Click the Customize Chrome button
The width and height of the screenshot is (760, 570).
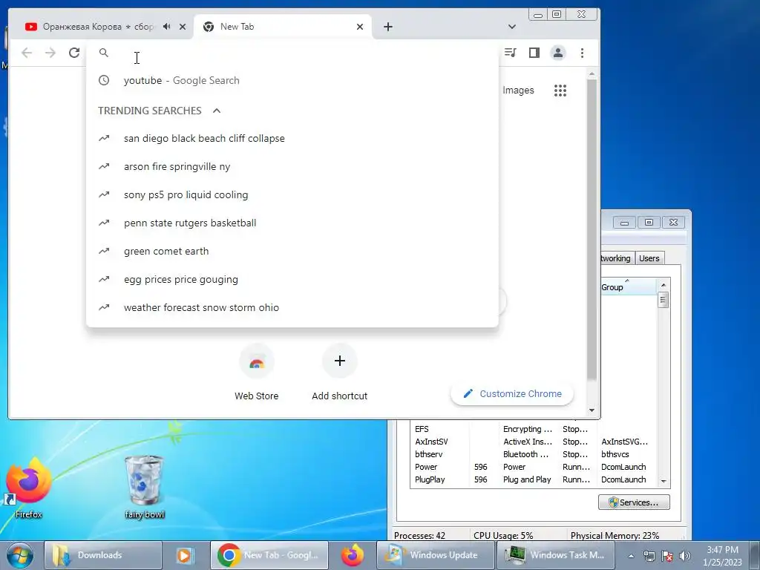pos(512,393)
